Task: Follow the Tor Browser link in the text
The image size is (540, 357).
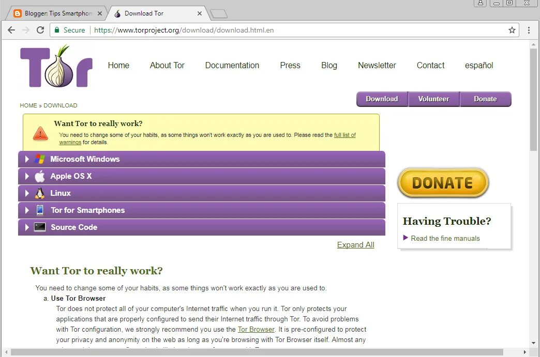Action: tap(256, 330)
